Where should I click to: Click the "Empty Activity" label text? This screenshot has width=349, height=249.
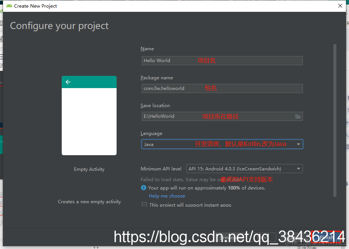tap(89, 169)
